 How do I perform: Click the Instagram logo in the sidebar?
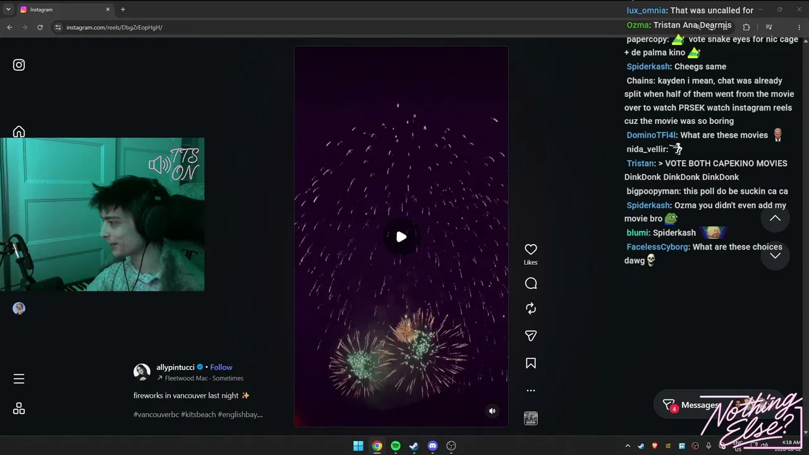click(x=19, y=65)
